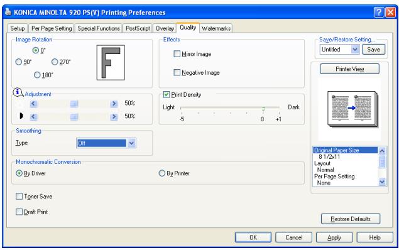The image size is (399, 250).
Task: Switch to the Setup tab
Action: pos(18,28)
